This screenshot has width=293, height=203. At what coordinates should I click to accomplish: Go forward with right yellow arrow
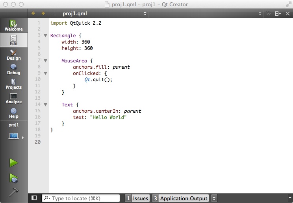[43, 13]
